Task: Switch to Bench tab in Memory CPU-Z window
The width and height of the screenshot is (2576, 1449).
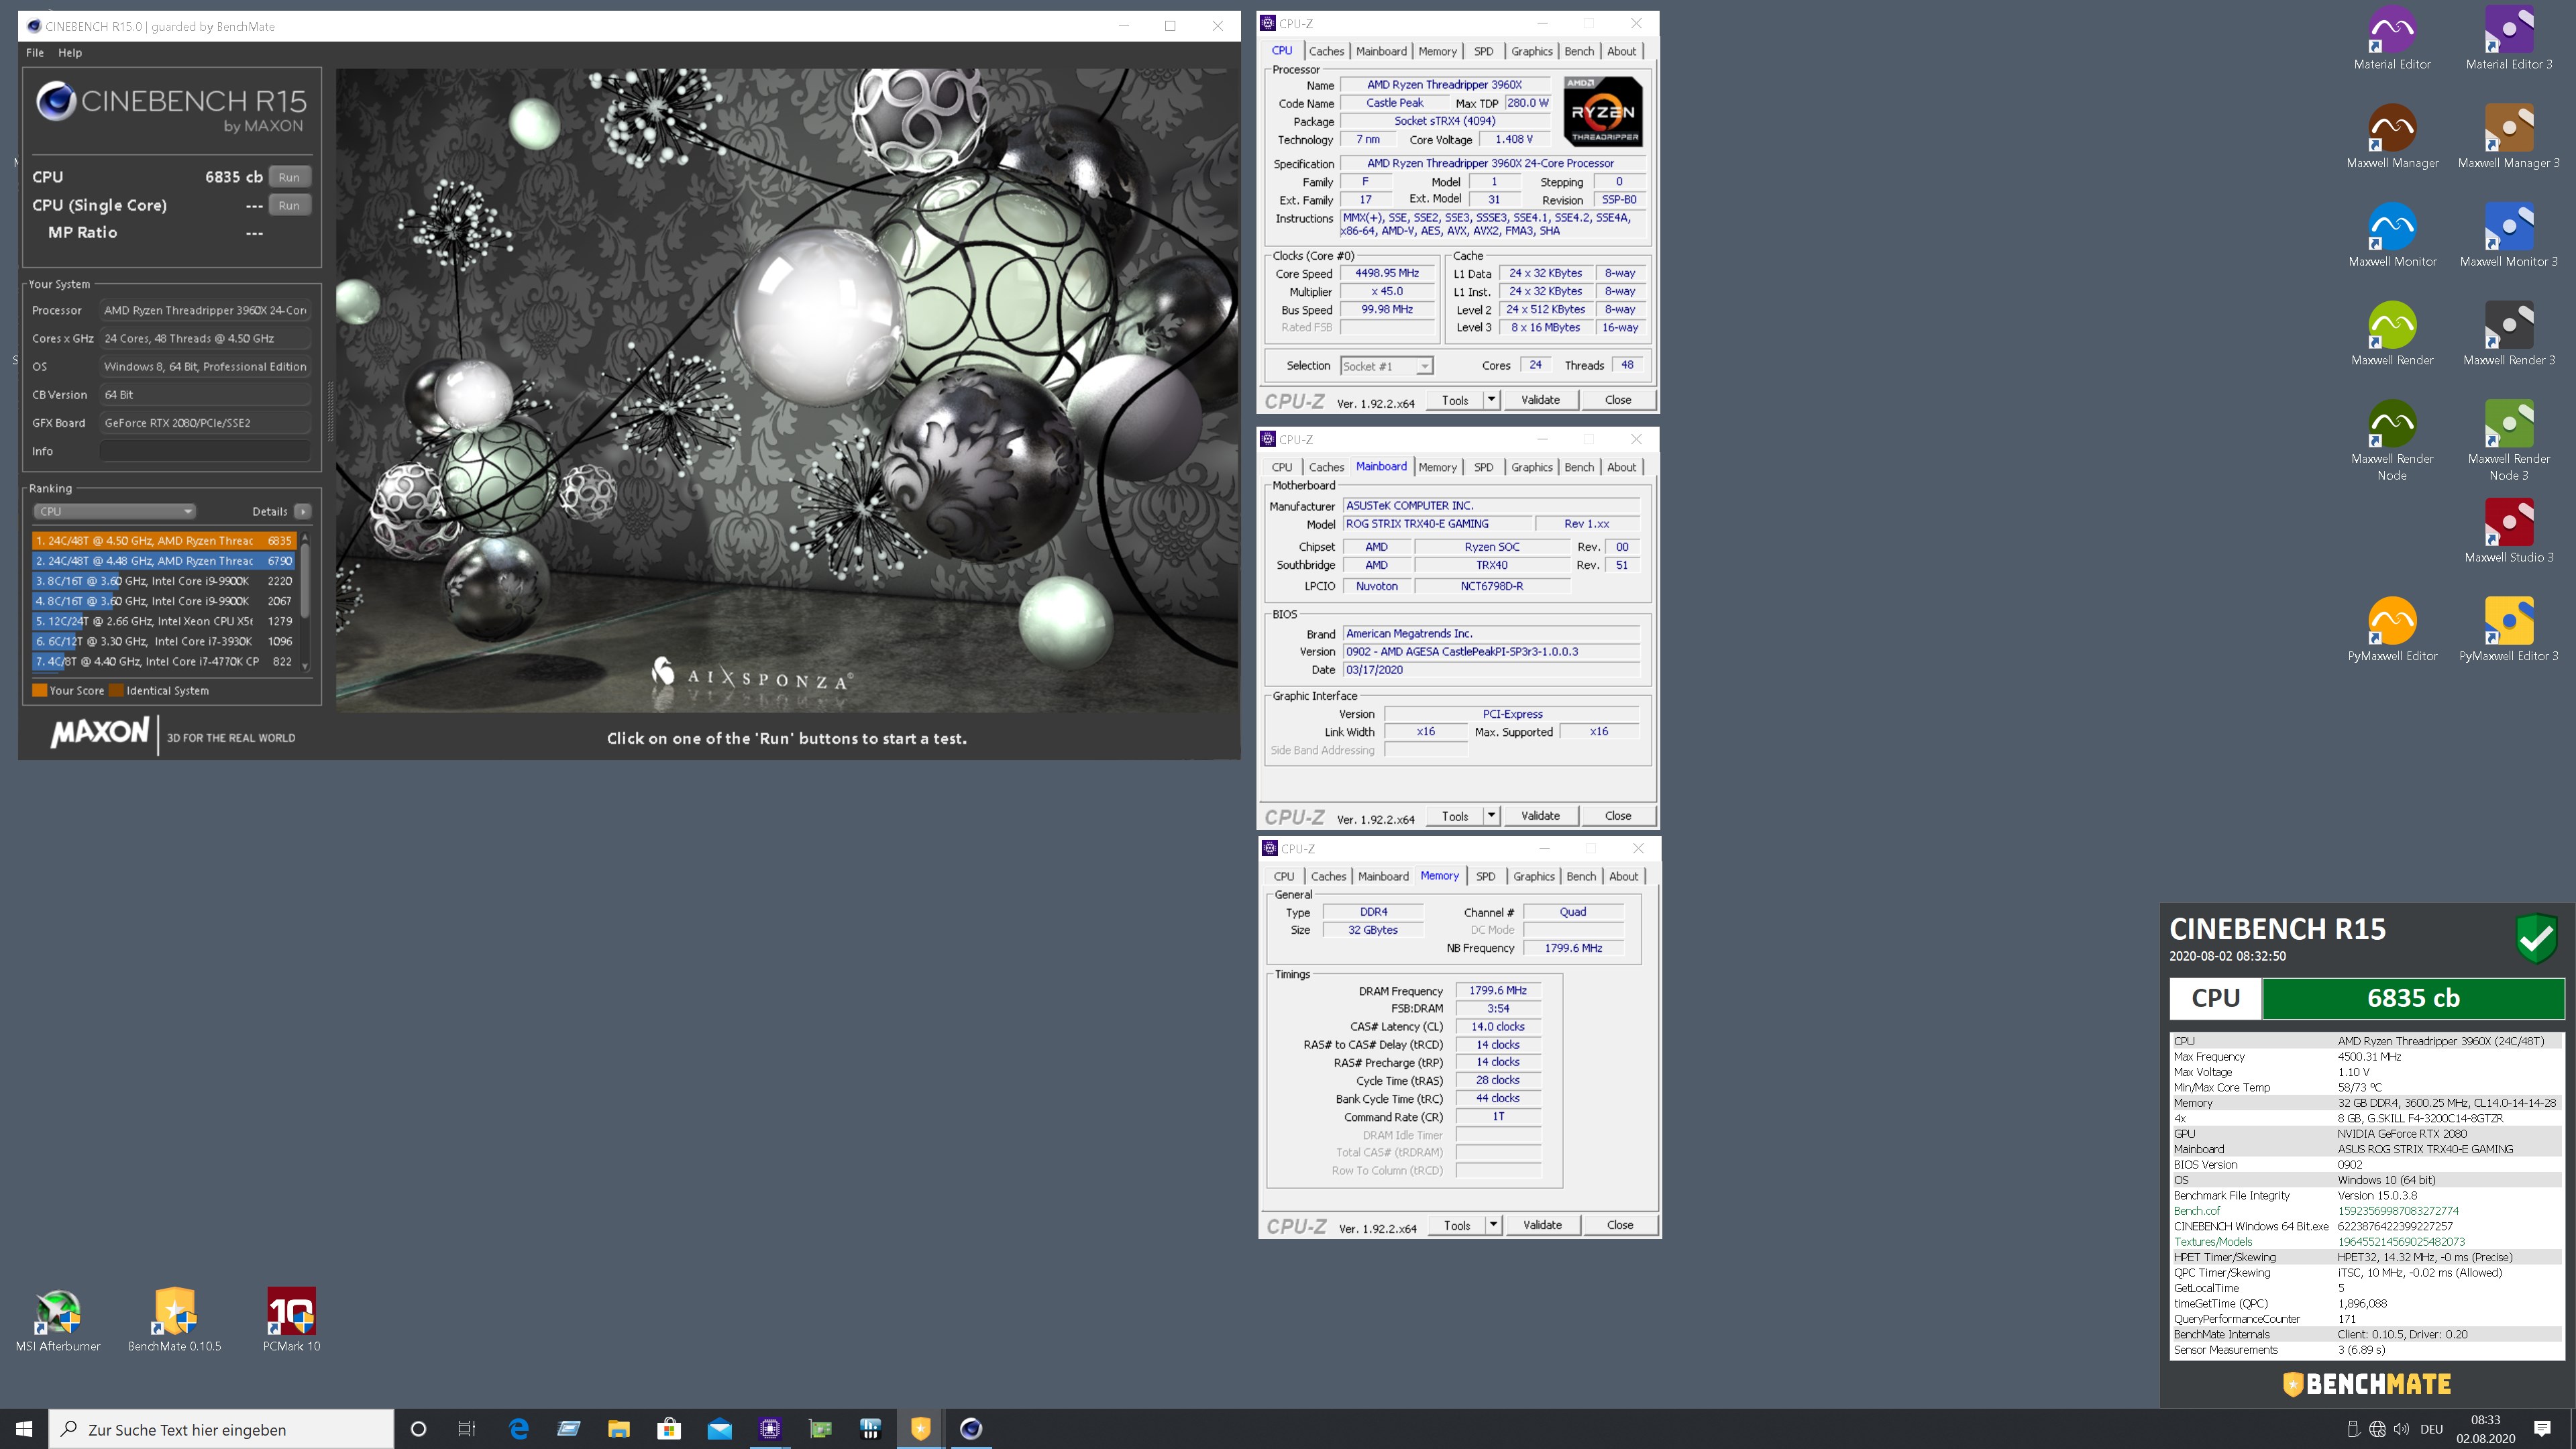Action: point(1581,876)
